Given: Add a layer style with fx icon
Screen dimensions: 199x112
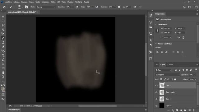Looking at the screenshot, I should (x=173, y=110).
